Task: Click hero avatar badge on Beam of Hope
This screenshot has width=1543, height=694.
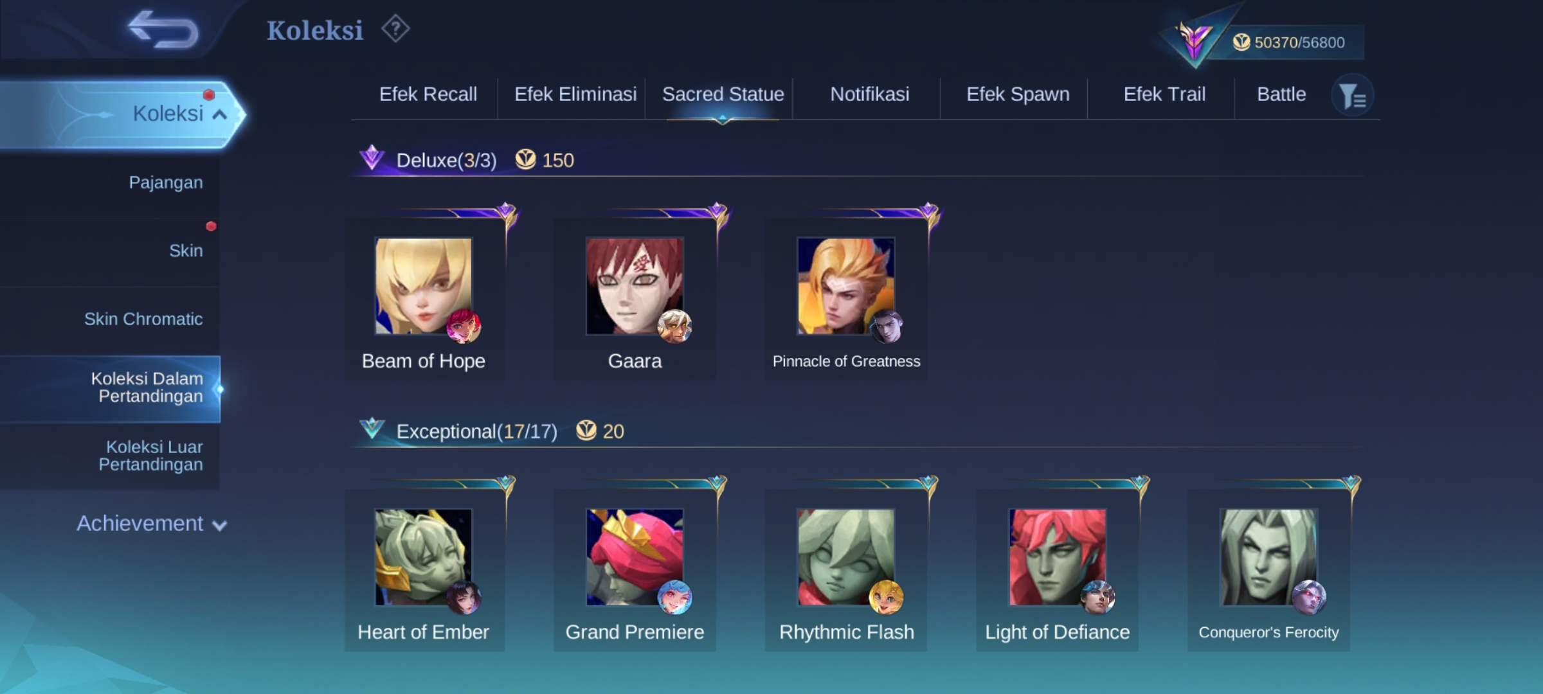Action: coord(464,326)
